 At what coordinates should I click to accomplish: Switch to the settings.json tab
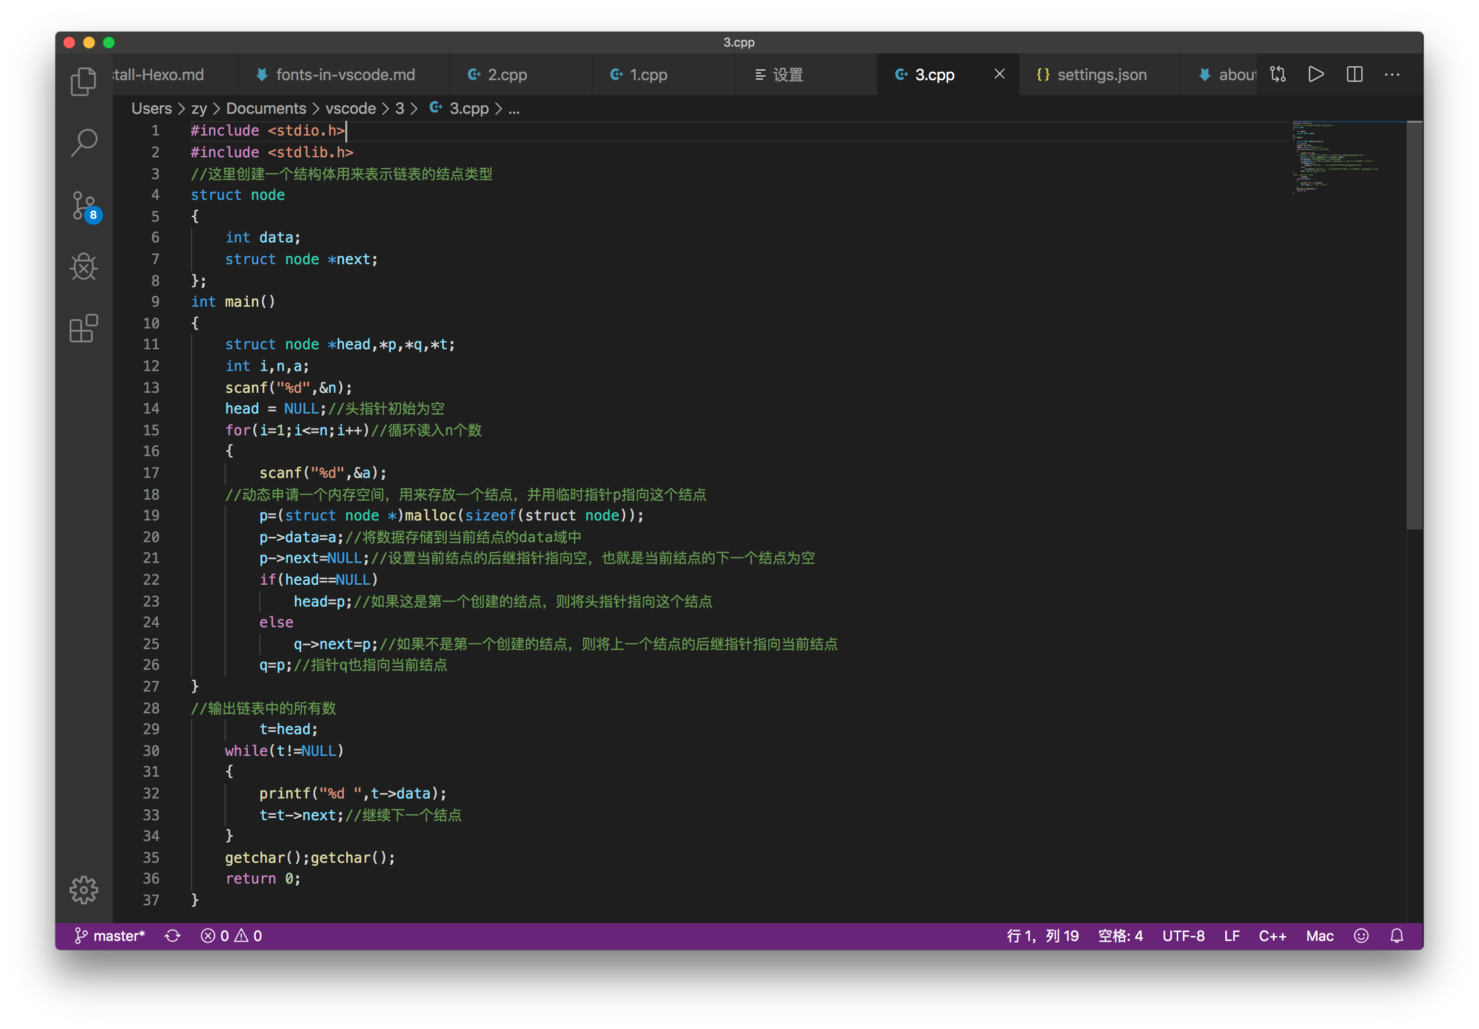pyautogui.click(x=1101, y=75)
